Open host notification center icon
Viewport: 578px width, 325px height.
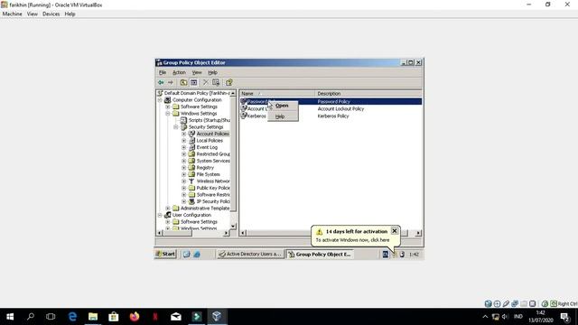[x=564, y=317]
